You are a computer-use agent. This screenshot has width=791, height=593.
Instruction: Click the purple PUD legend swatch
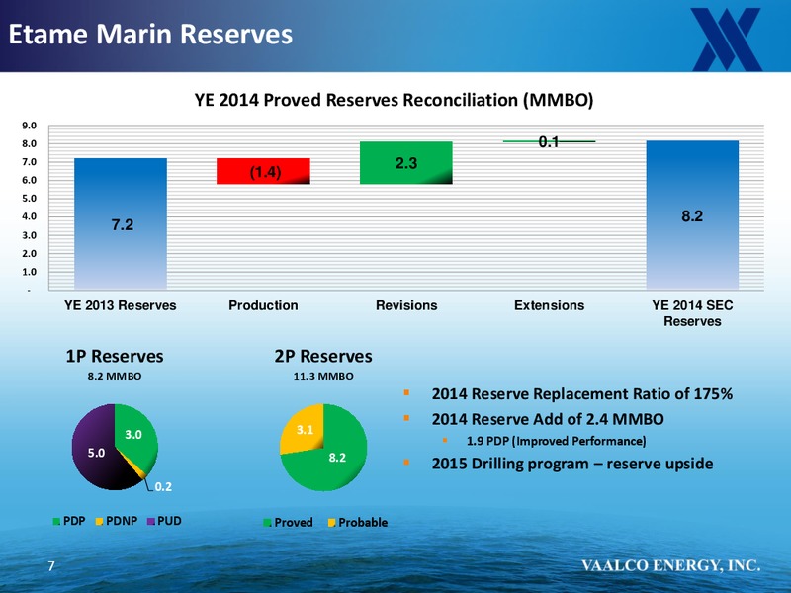point(151,522)
